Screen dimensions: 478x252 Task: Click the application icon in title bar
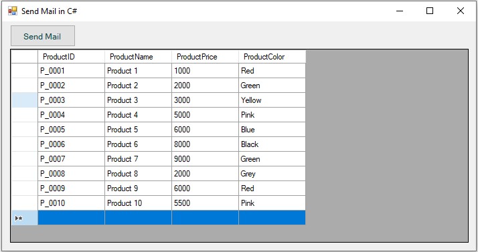(x=13, y=11)
